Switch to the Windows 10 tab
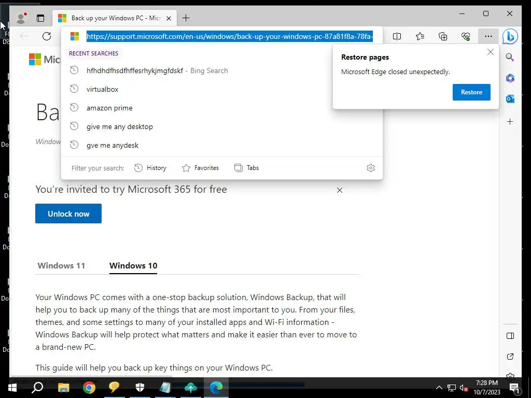The width and height of the screenshot is (531, 398). pos(133,266)
